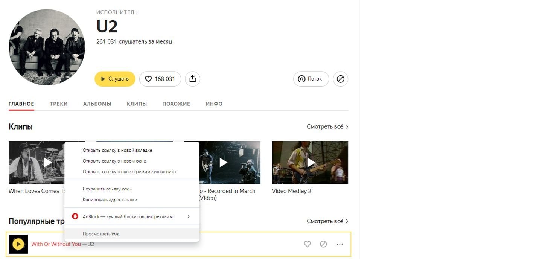Like artist via heart 168 031 button
Viewport: 542px width, 259px height.
[x=160, y=79]
